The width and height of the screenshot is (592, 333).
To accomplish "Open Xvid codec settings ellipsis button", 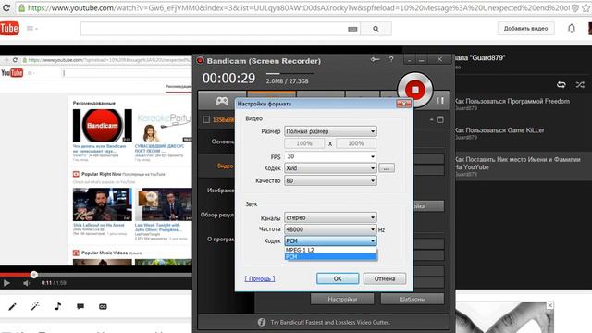I will coord(387,168).
